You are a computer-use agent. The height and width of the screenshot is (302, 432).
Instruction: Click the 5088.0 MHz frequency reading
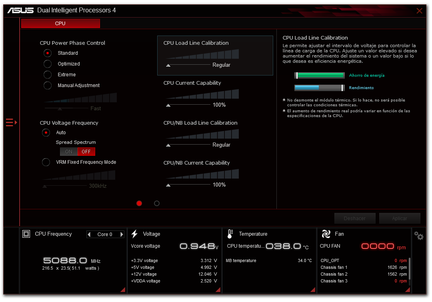point(72,260)
